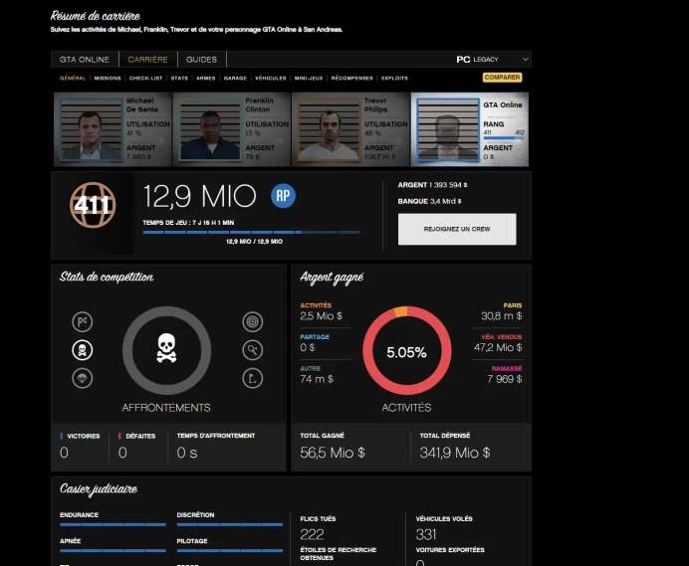Click the TEMPS D'AFFRONTEMENT value

tap(187, 453)
